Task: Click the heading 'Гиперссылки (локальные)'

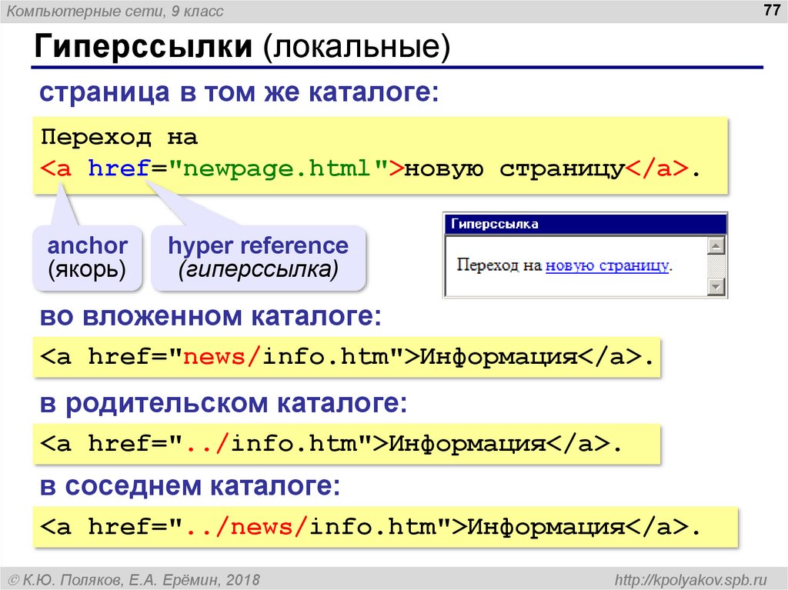Action: (242, 47)
